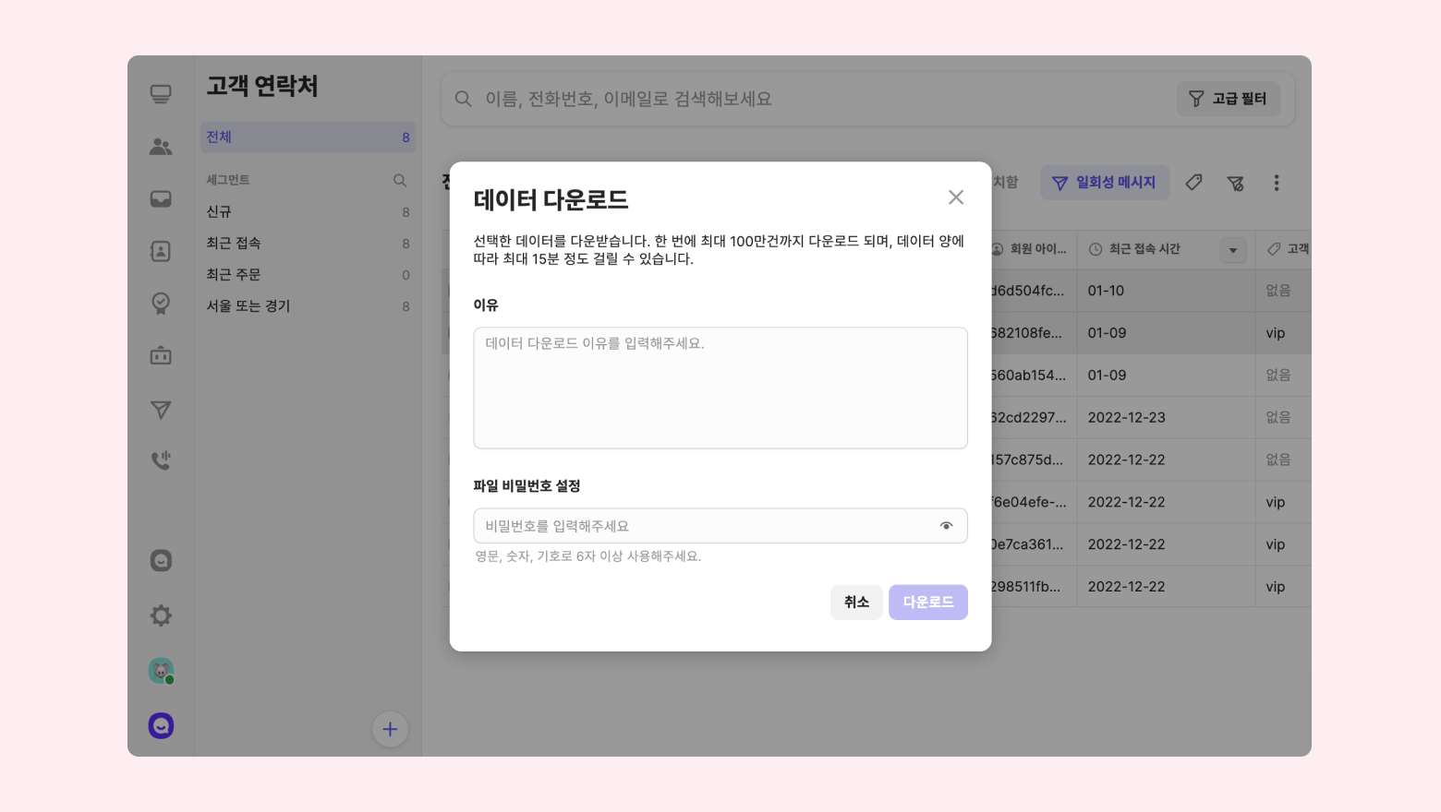Focus the 이유 text area

(x=720, y=388)
